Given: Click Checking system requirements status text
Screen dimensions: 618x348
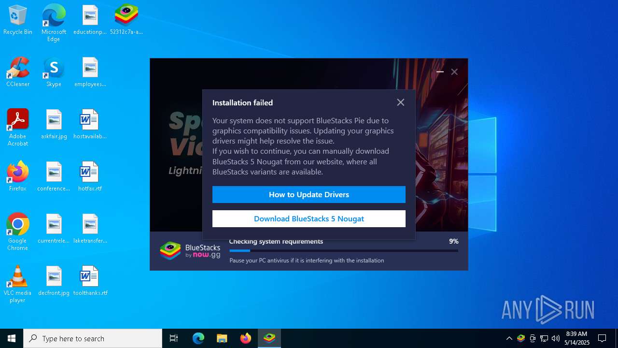Looking at the screenshot, I should click(276, 242).
